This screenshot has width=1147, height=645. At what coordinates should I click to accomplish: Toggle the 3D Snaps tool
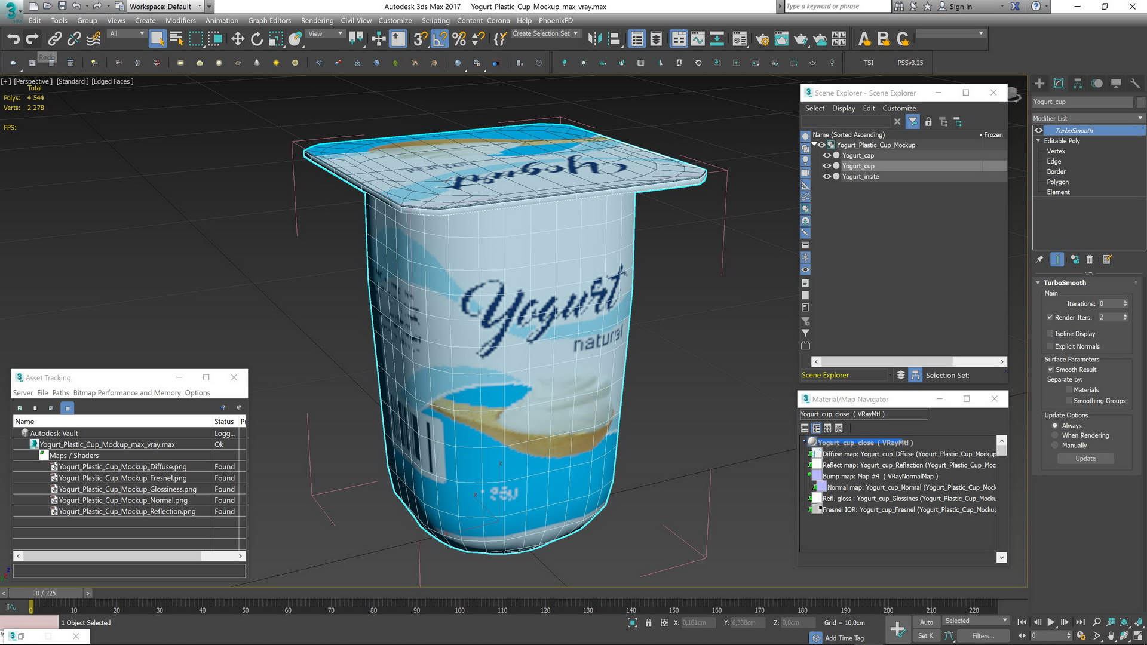point(420,39)
